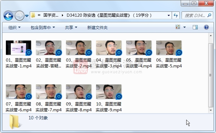Maximize the Explorer window
216x133 pixels.
click(194, 3)
